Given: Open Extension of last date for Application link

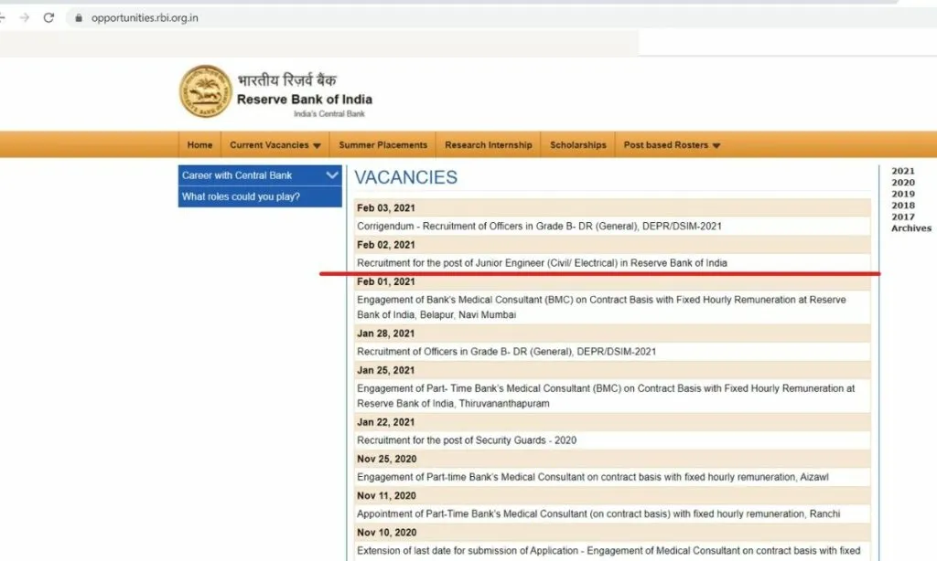Looking at the screenshot, I should coord(609,551).
